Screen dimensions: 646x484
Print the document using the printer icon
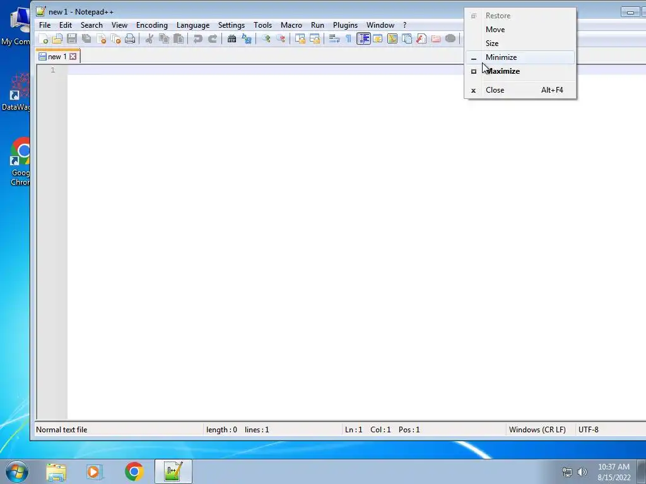(130, 38)
